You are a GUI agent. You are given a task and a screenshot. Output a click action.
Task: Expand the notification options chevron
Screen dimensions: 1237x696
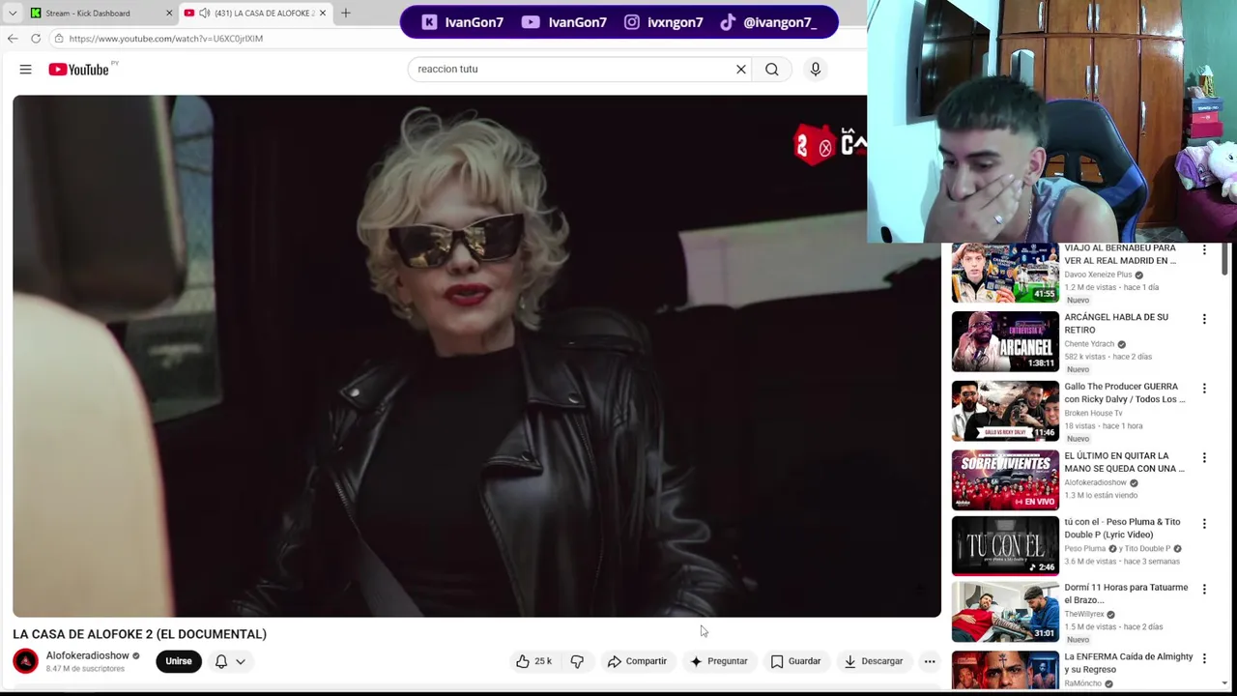click(241, 661)
